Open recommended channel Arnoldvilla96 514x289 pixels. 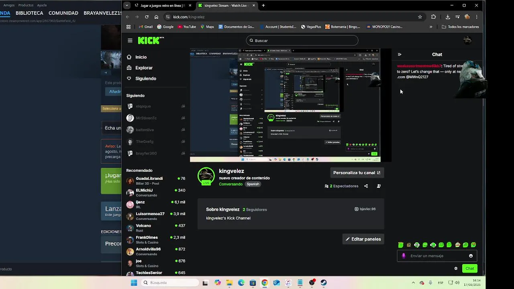(x=155, y=252)
